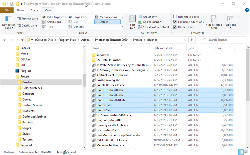Toggle the Details pane button
This screenshot has width=250, height=155.
click(27, 25)
